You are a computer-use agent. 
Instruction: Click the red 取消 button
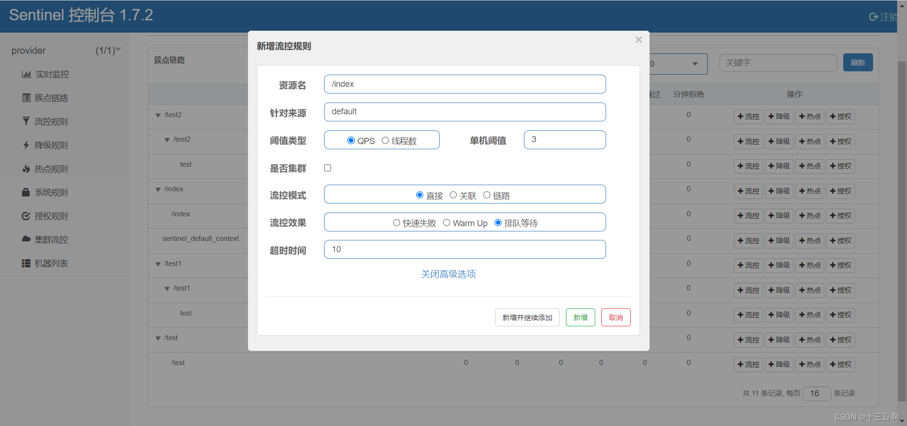[616, 317]
